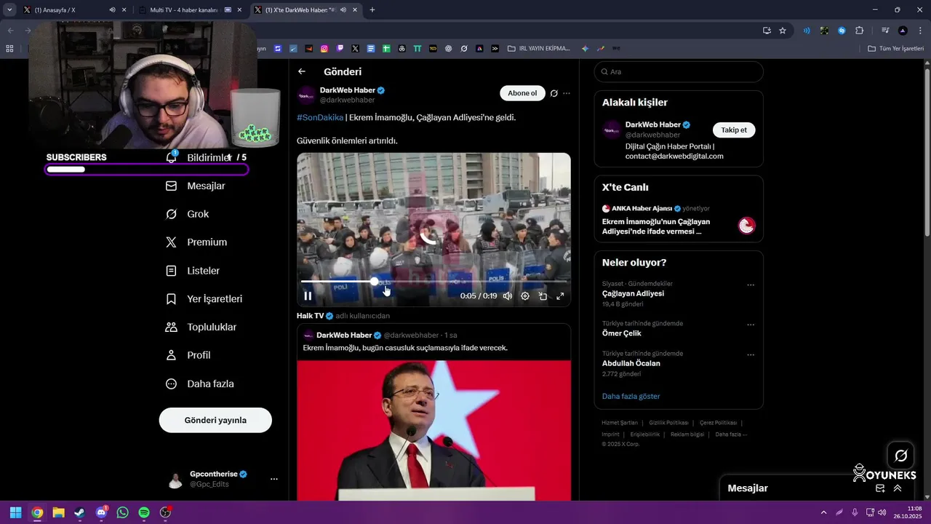
Task: Click the Abone ol button
Action: (x=522, y=93)
